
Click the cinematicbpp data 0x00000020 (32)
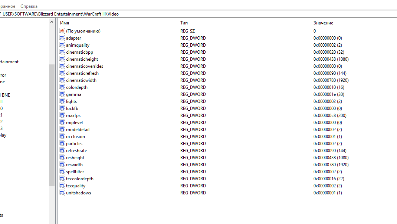[x=329, y=52]
